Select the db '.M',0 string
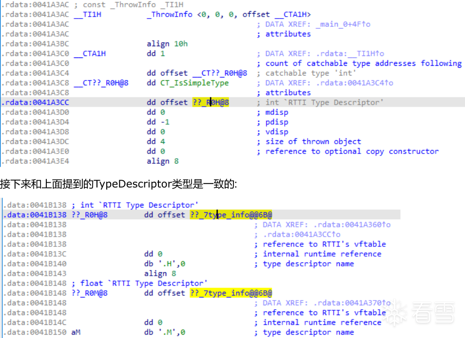Image resolution: width=465 pixels, height=338 pixels. click(165, 332)
